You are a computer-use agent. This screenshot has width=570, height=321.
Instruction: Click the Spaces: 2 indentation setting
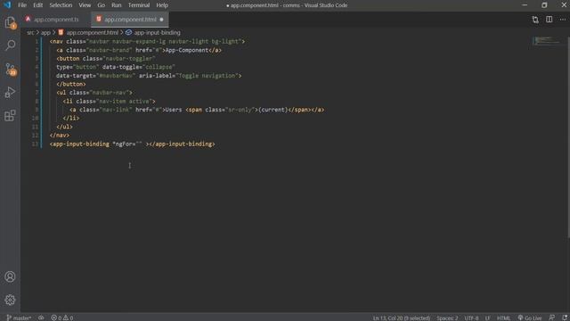[447, 317]
